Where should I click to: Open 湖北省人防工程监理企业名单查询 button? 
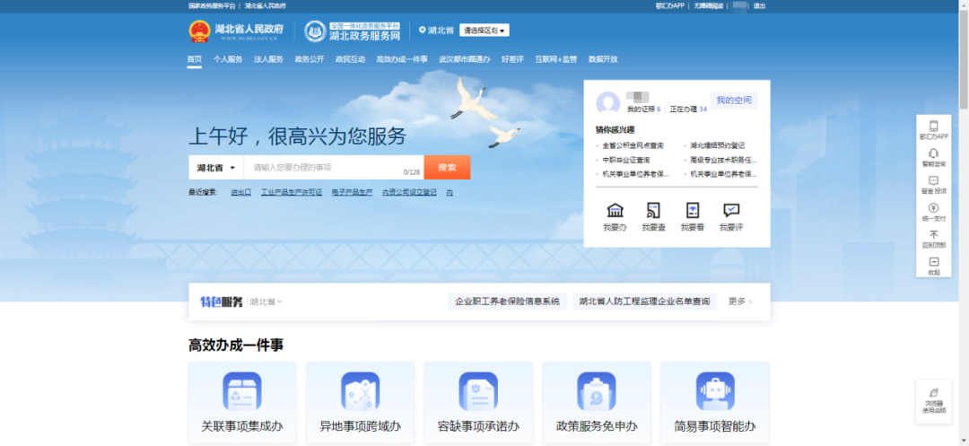pos(644,302)
